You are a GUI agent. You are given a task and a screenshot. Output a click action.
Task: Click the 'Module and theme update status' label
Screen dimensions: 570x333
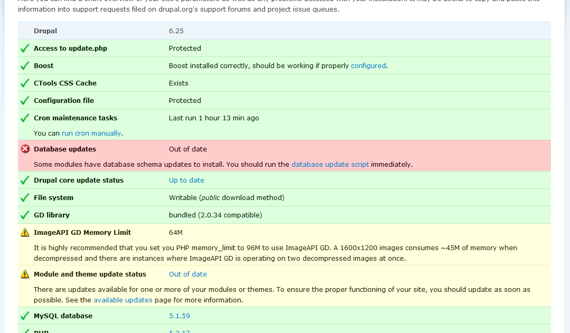(x=90, y=274)
